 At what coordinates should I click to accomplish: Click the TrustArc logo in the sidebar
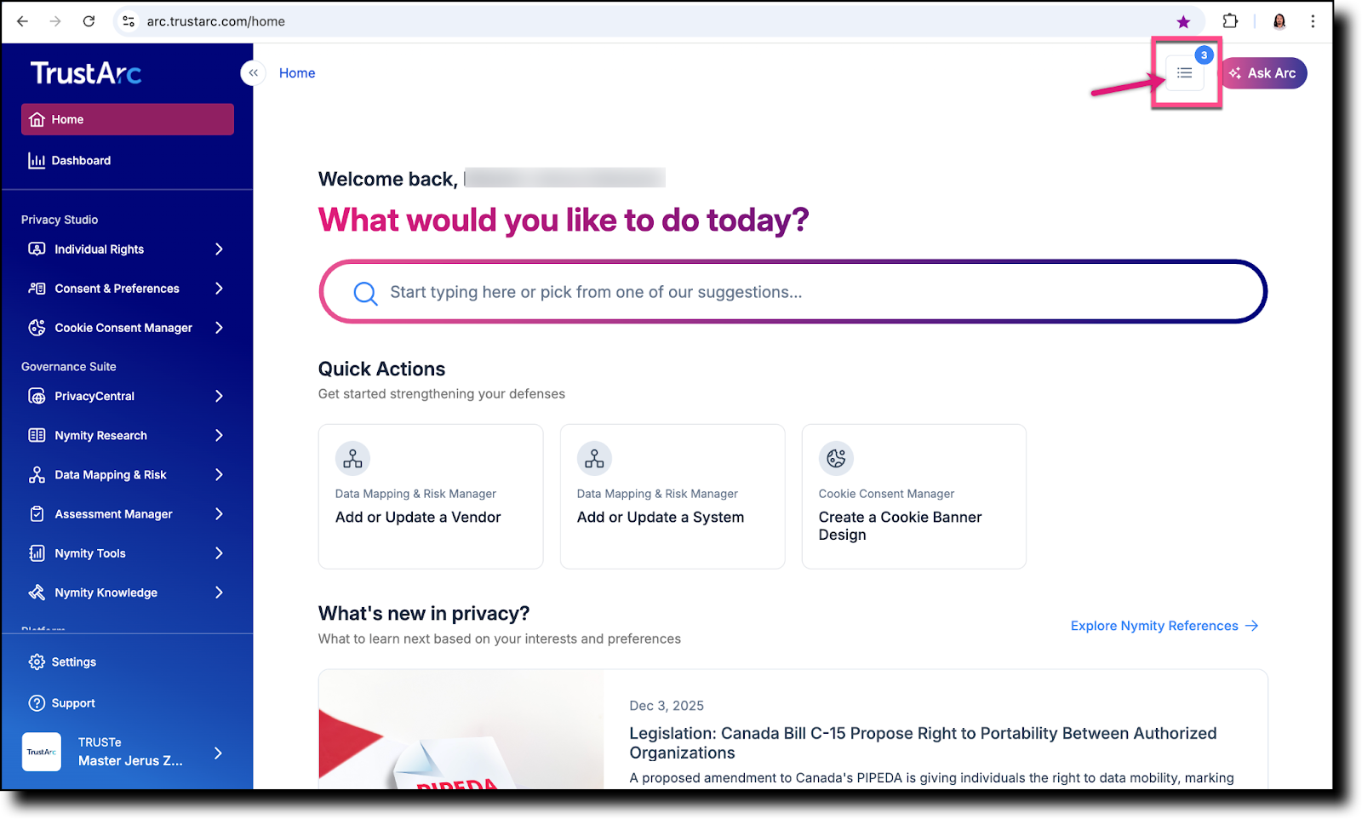coord(86,73)
